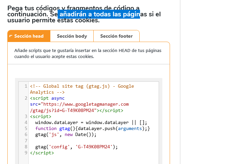Click the 'Analytics -->' wrapped comment text

point(47,92)
